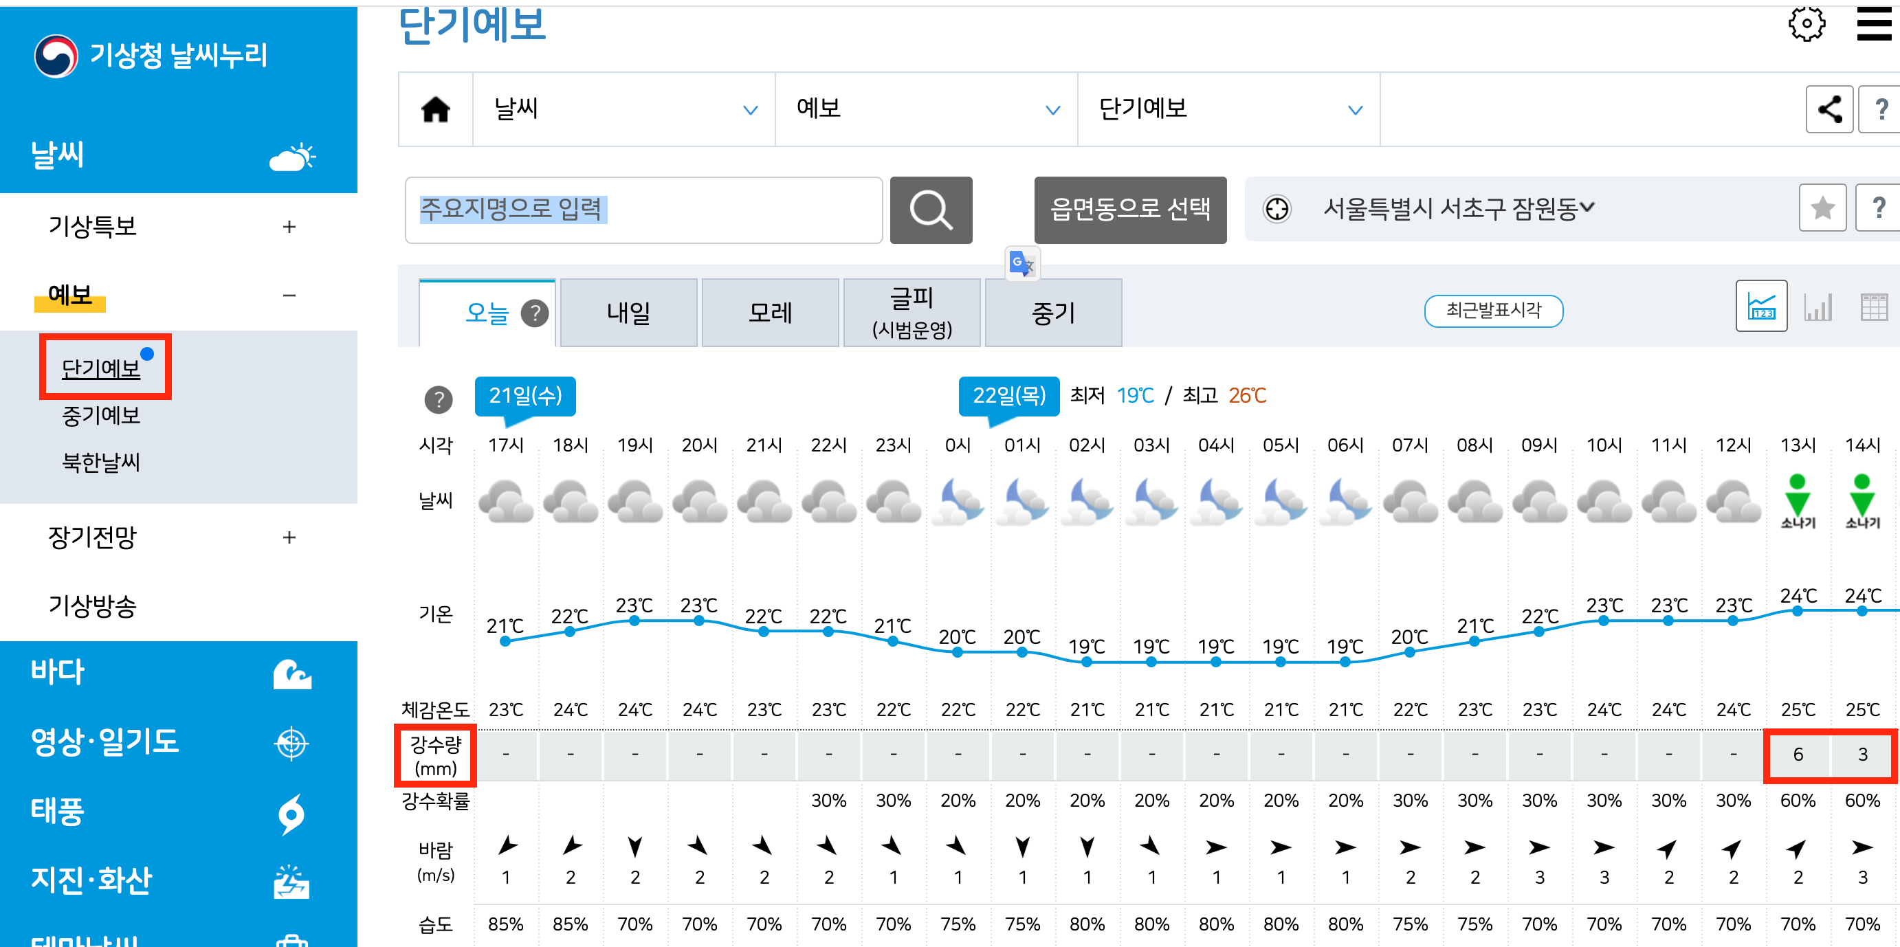This screenshot has width=1900, height=947.
Task: Click the home icon in the breadcrumb bar
Action: [x=436, y=109]
